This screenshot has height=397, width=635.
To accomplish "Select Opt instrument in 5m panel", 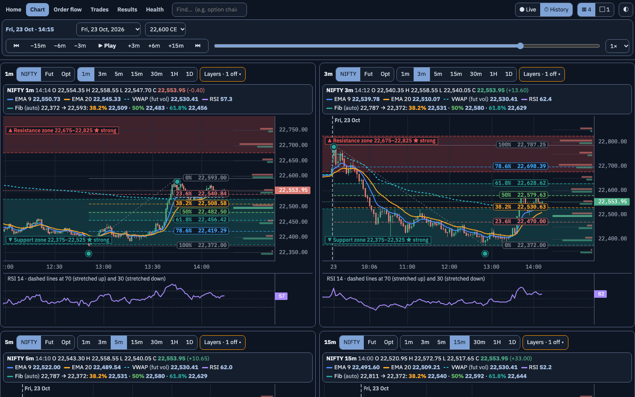I will click(66, 342).
